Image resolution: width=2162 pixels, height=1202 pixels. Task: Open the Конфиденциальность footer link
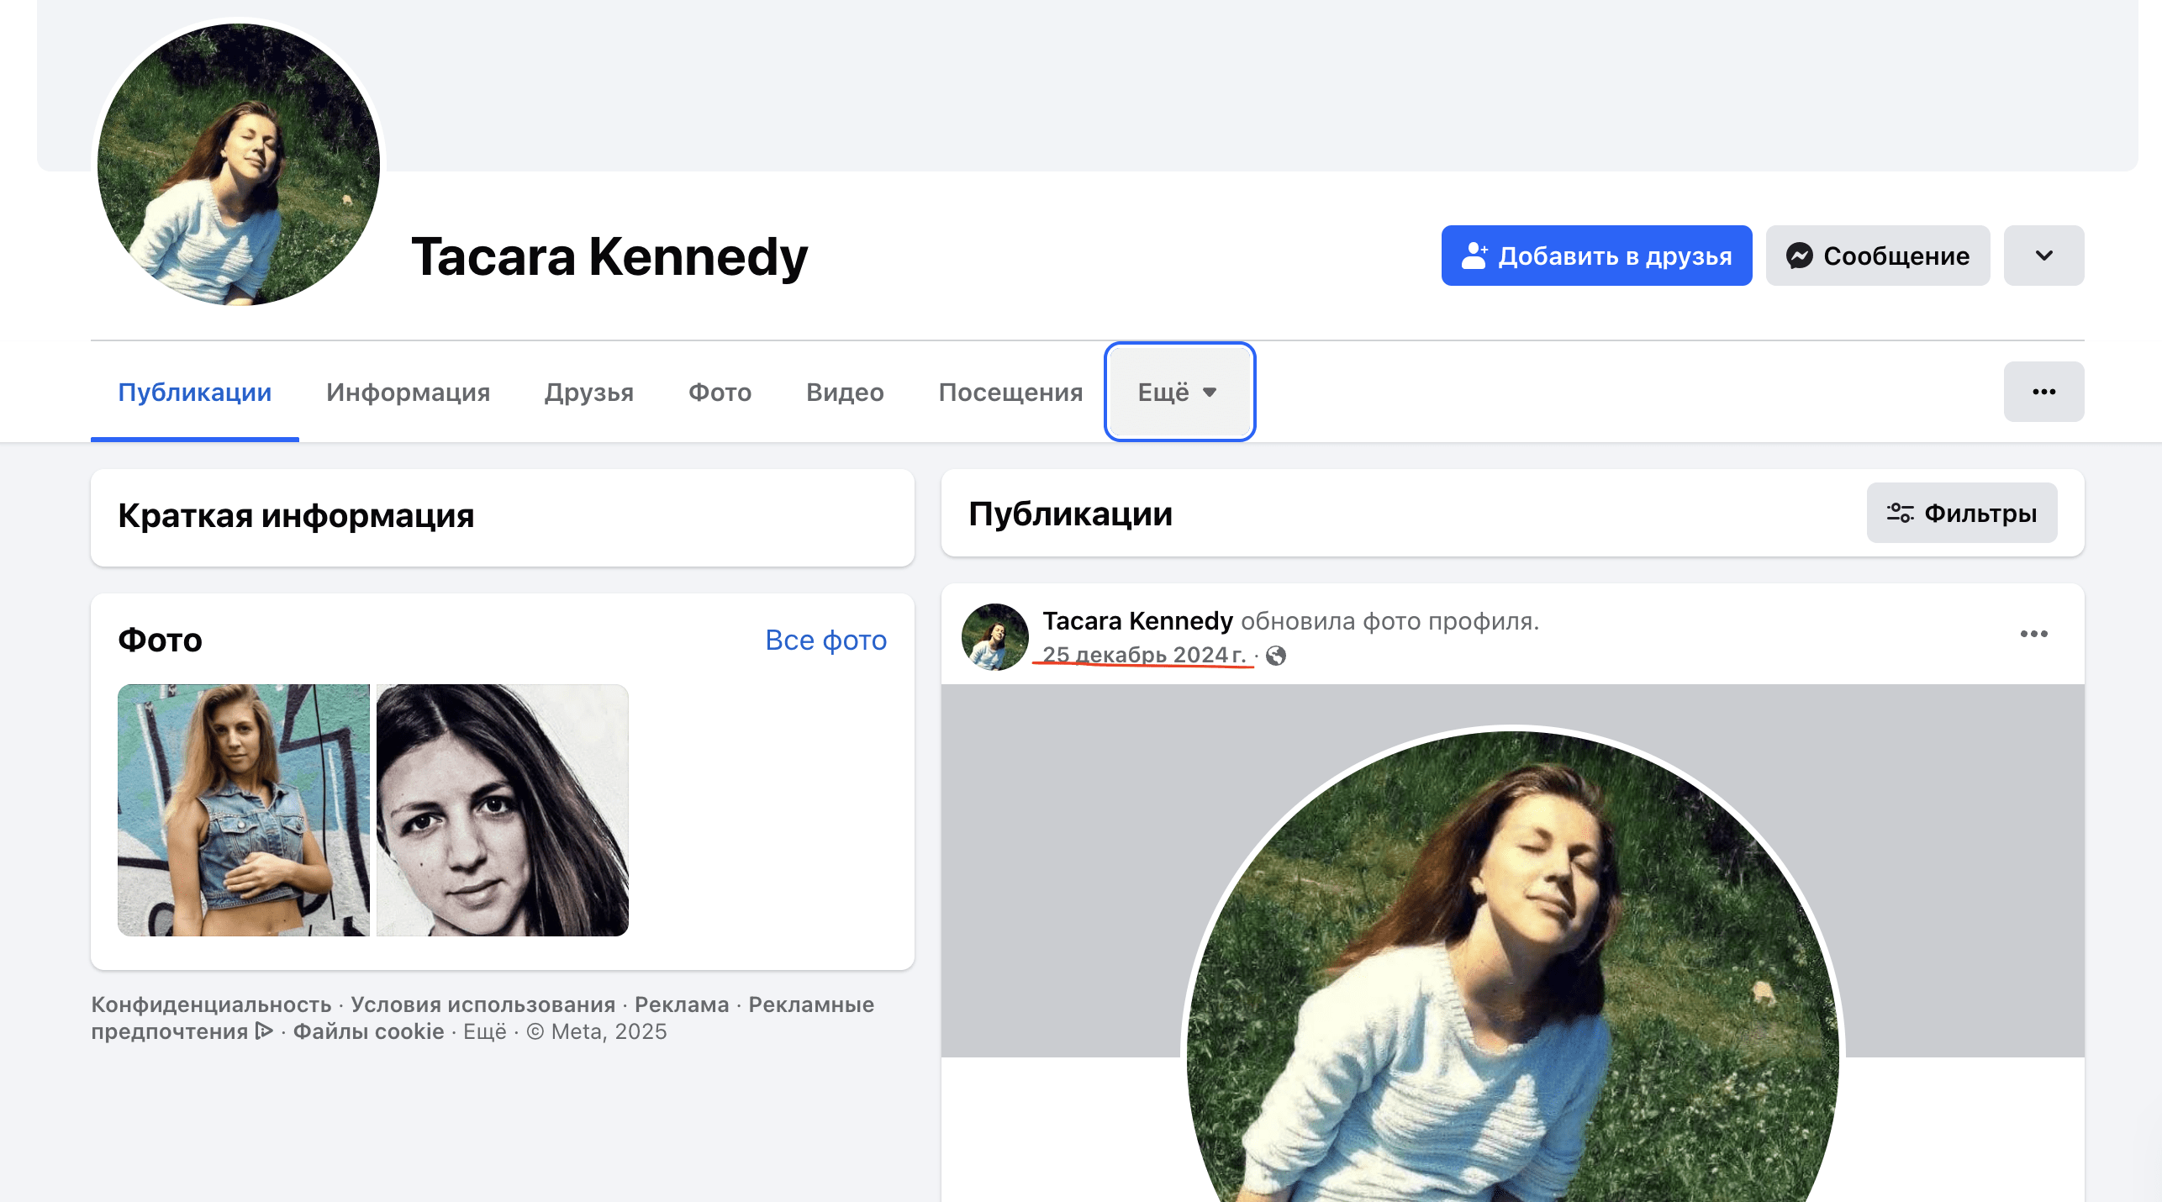coord(211,1004)
